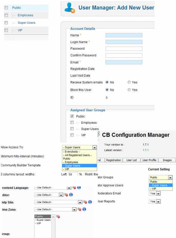
Task: Click the User Manager add-user icon
Action: tap(70, 8)
